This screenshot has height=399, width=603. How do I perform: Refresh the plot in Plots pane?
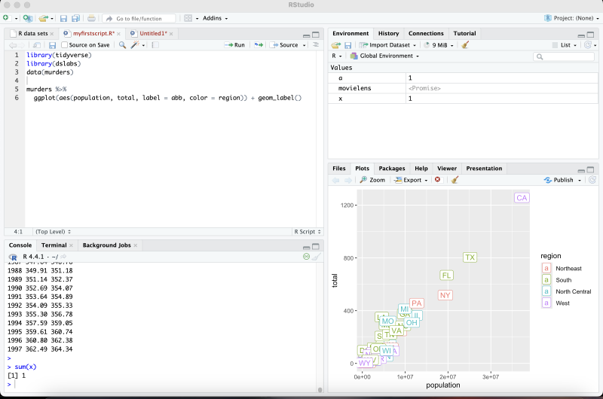tap(592, 180)
